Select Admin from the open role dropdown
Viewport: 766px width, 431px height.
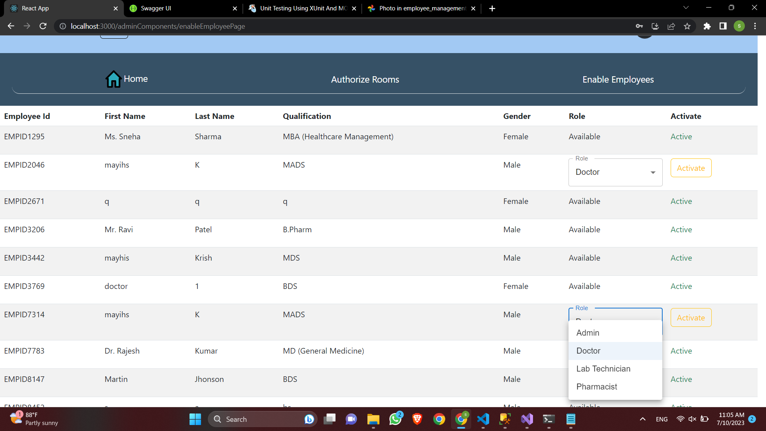coord(588,332)
